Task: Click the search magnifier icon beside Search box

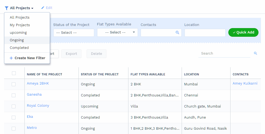Action: (255, 53)
